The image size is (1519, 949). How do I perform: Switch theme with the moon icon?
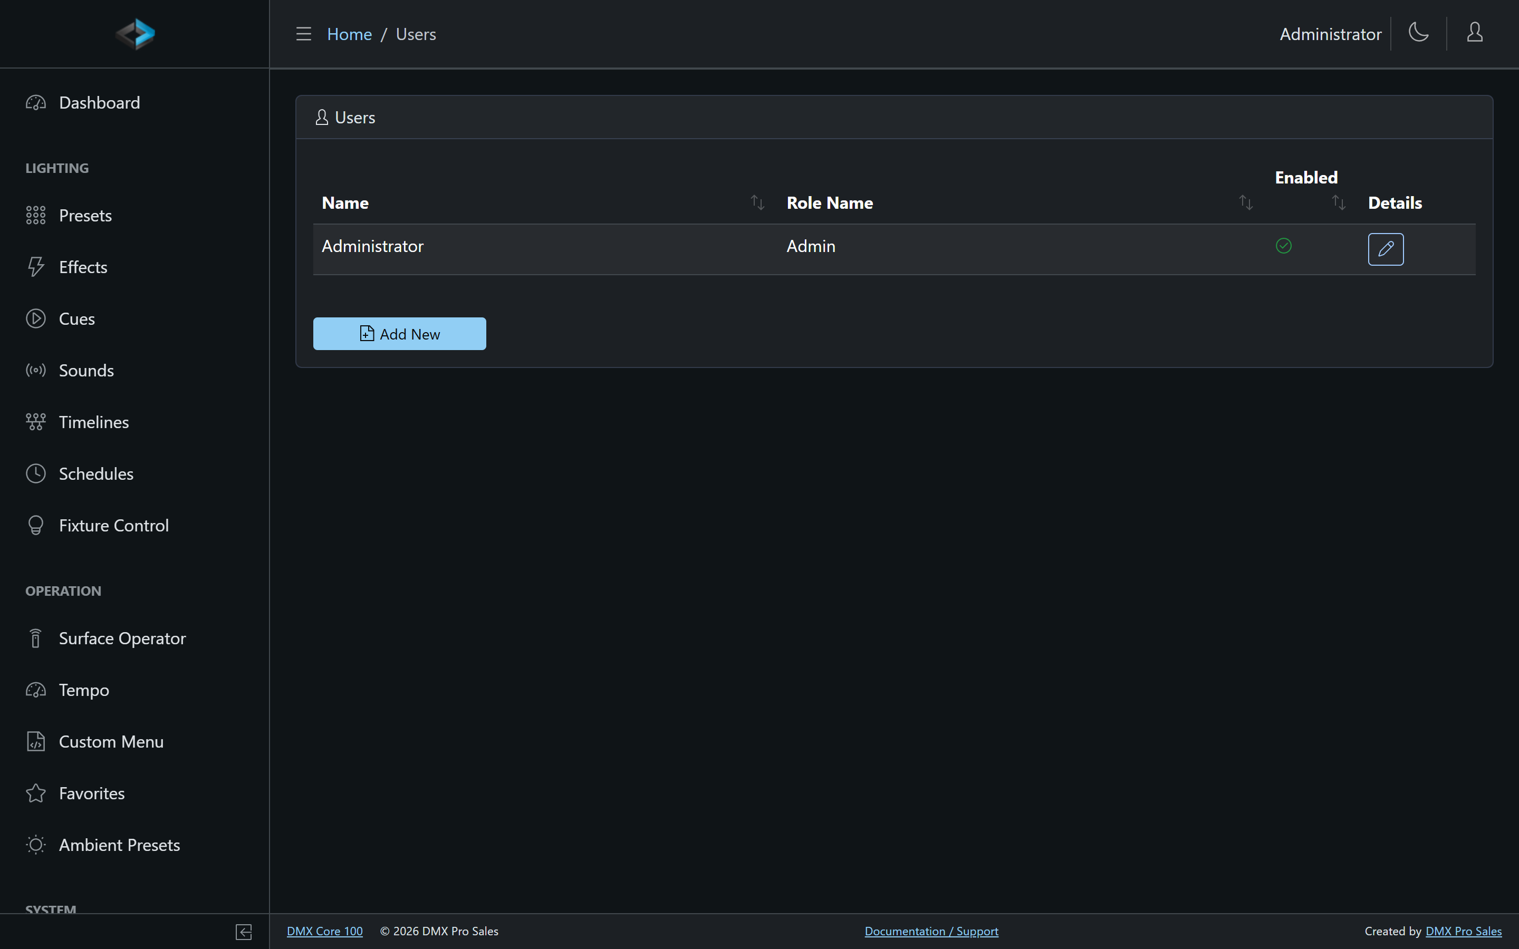(x=1419, y=32)
